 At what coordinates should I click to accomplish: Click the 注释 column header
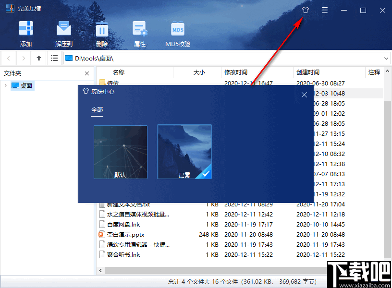click(x=374, y=72)
